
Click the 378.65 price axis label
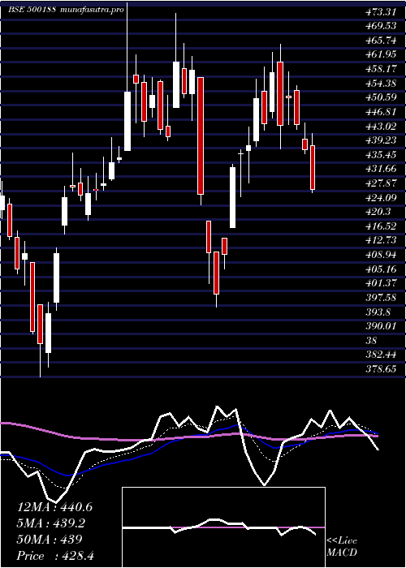[x=379, y=369]
